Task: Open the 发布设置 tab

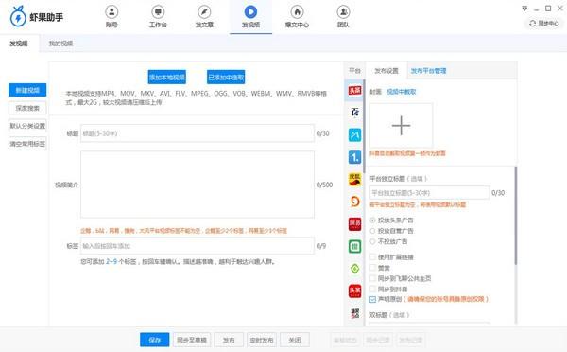Action: tap(387, 71)
